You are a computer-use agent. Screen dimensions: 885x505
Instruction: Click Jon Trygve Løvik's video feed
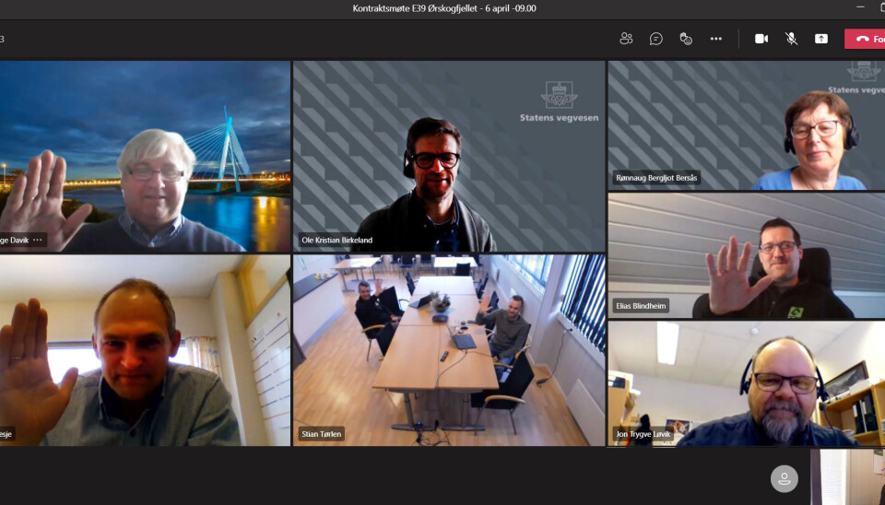[746, 383]
